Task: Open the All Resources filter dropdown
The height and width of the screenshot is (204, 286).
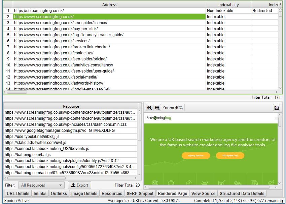Action: 42,185
